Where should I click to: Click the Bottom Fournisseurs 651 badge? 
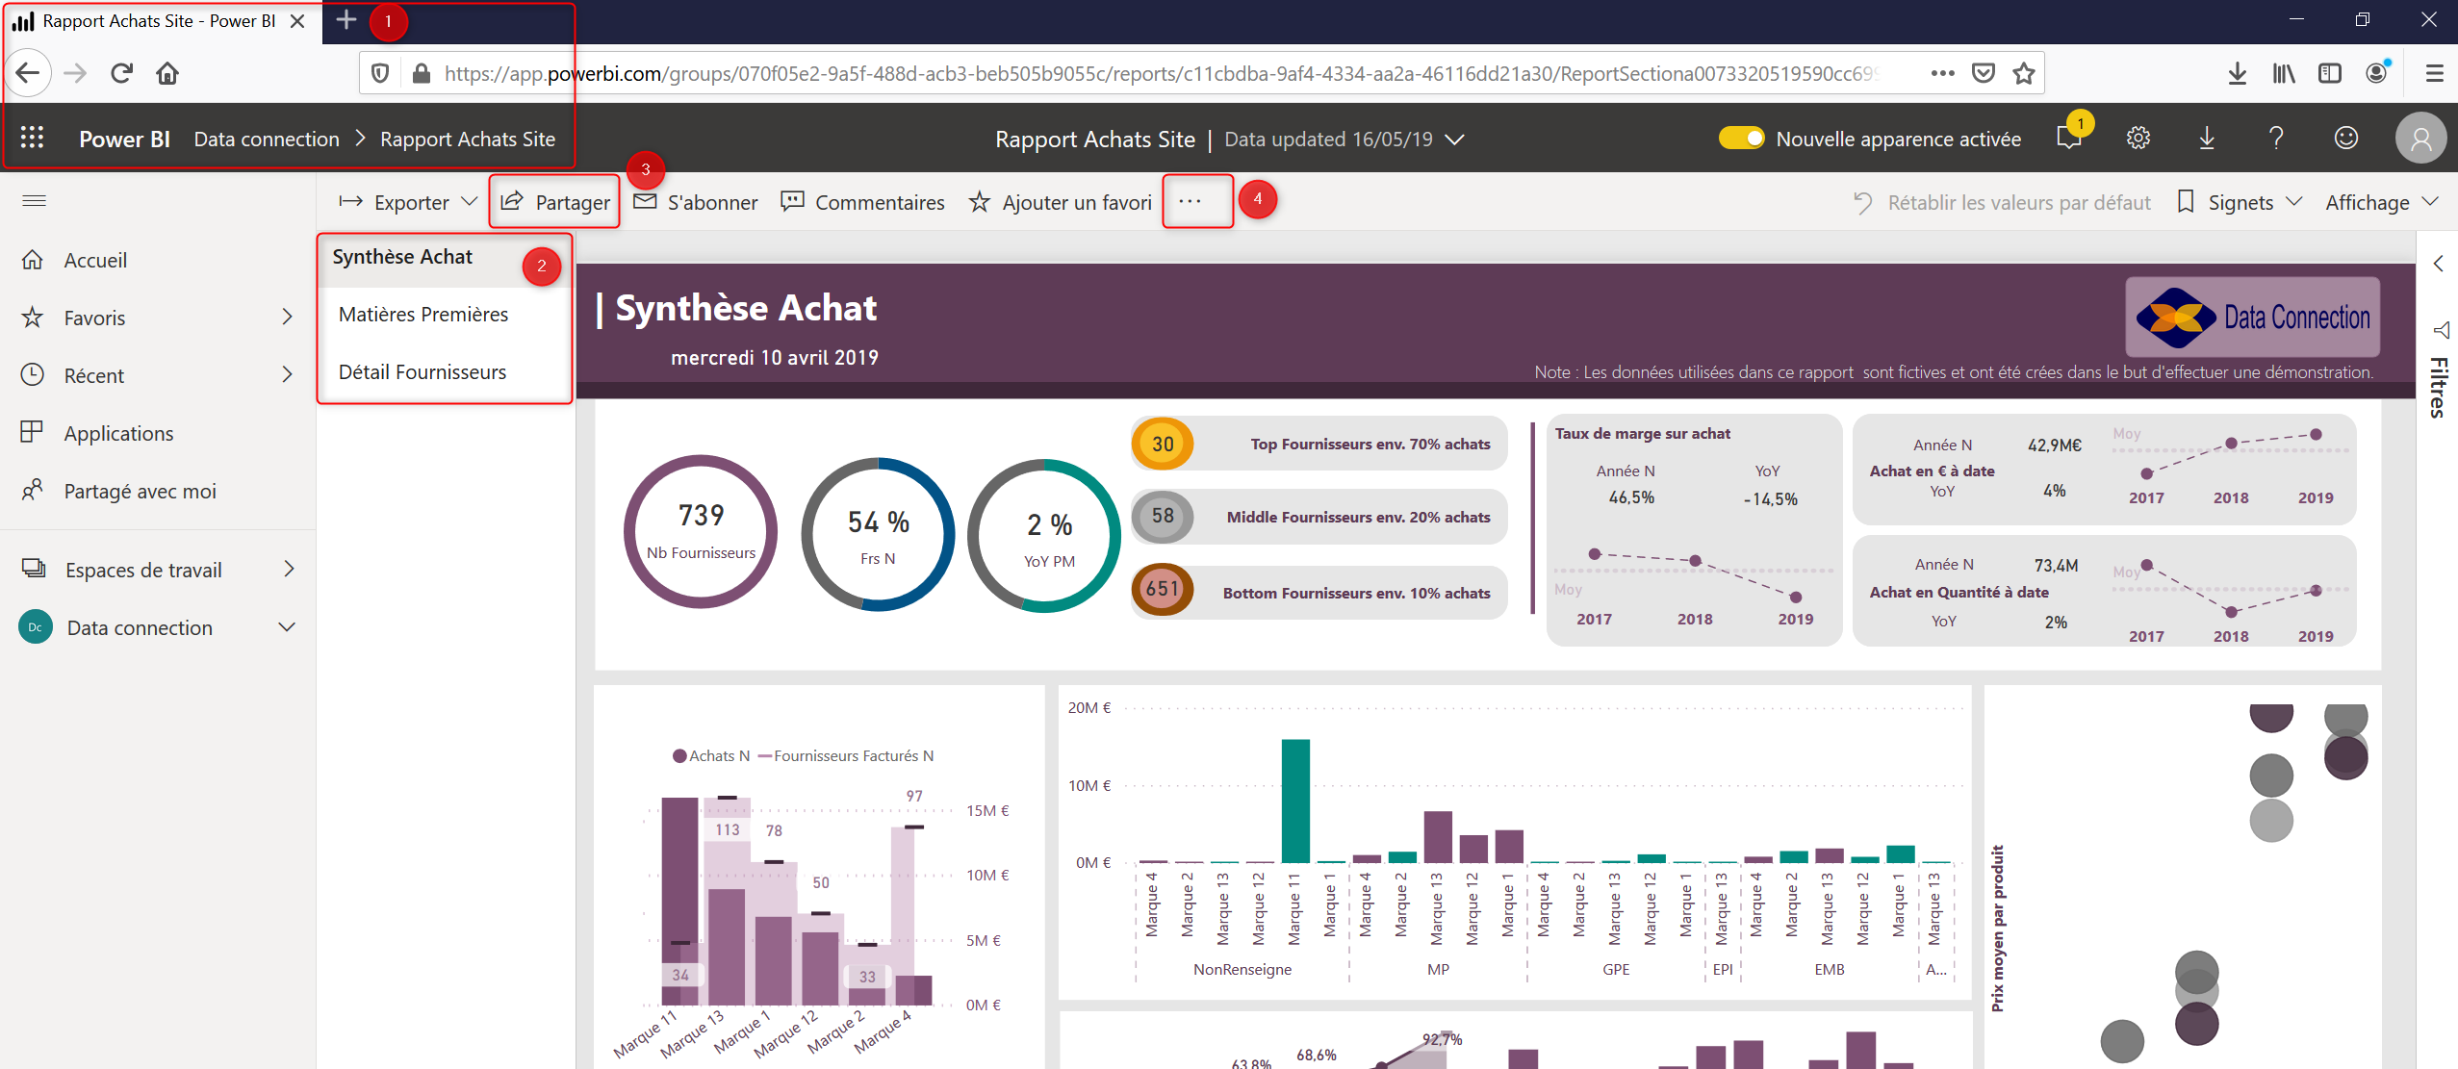click(x=1163, y=589)
